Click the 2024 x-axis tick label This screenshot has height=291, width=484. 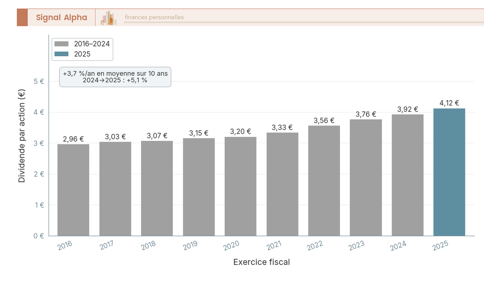tap(399, 245)
